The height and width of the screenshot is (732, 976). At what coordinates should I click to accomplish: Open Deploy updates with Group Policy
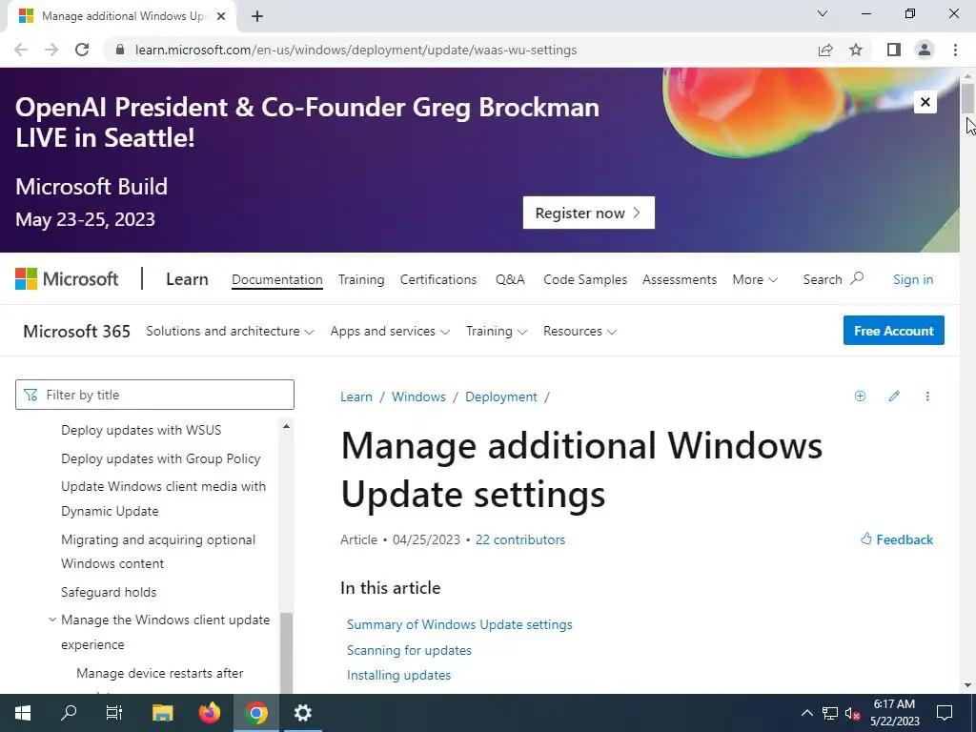pyautogui.click(x=160, y=458)
